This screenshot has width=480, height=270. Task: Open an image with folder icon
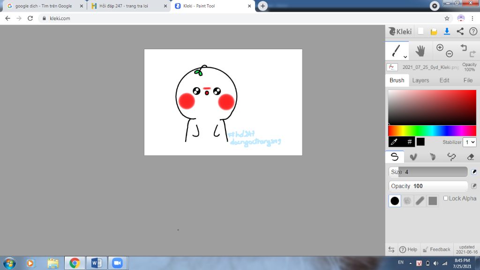434,31
